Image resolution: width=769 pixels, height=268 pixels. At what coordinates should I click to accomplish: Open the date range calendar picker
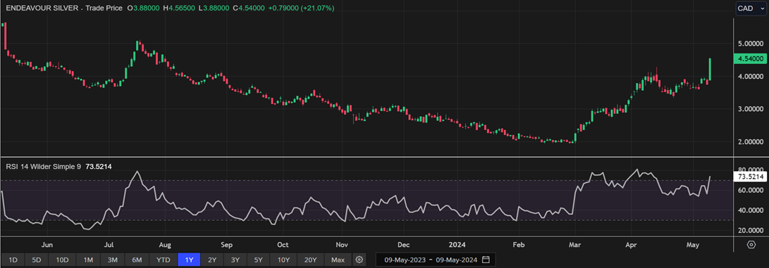[x=486, y=260]
